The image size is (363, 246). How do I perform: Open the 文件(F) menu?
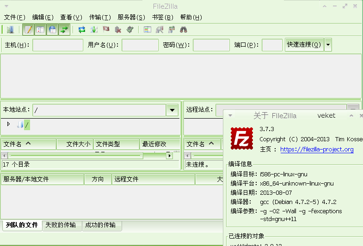[x=15, y=18]
